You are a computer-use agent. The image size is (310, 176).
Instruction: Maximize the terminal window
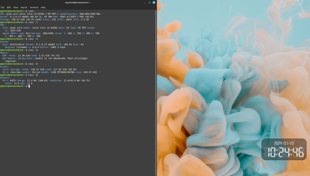(149, 2)
